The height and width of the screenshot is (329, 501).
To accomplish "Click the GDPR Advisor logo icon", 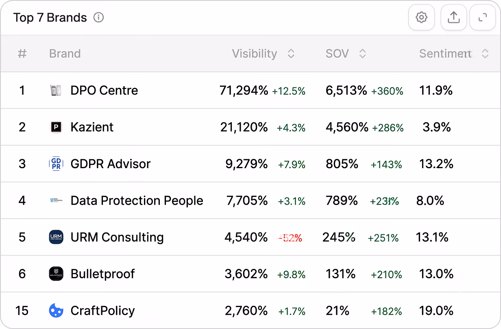I will pyautogui.click(x=56, y=164).
